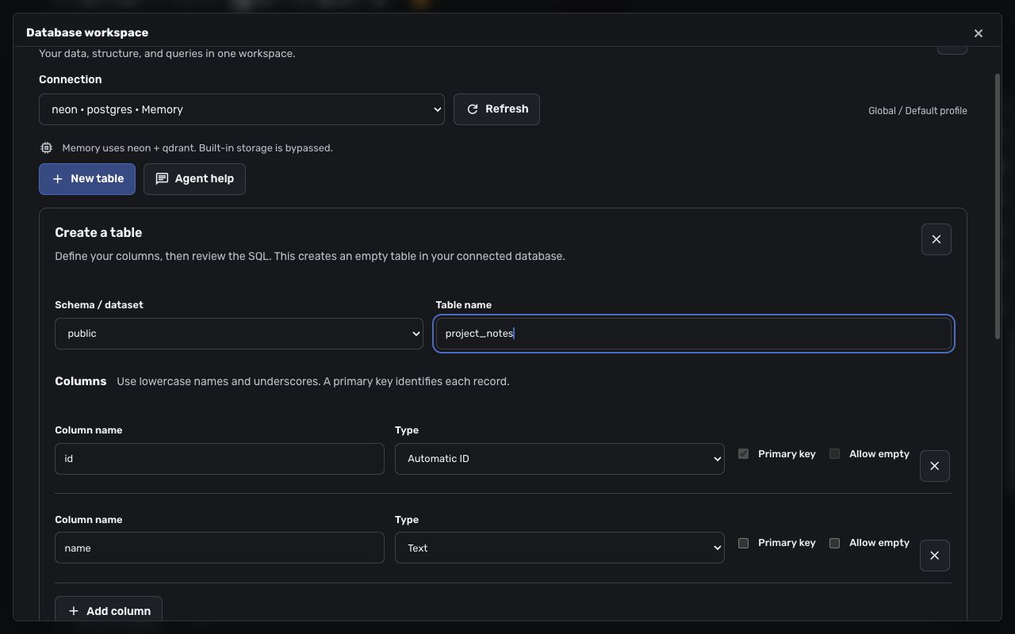Click the New table button
This screenshot has width=1015, height=634.
coord(87,179)
